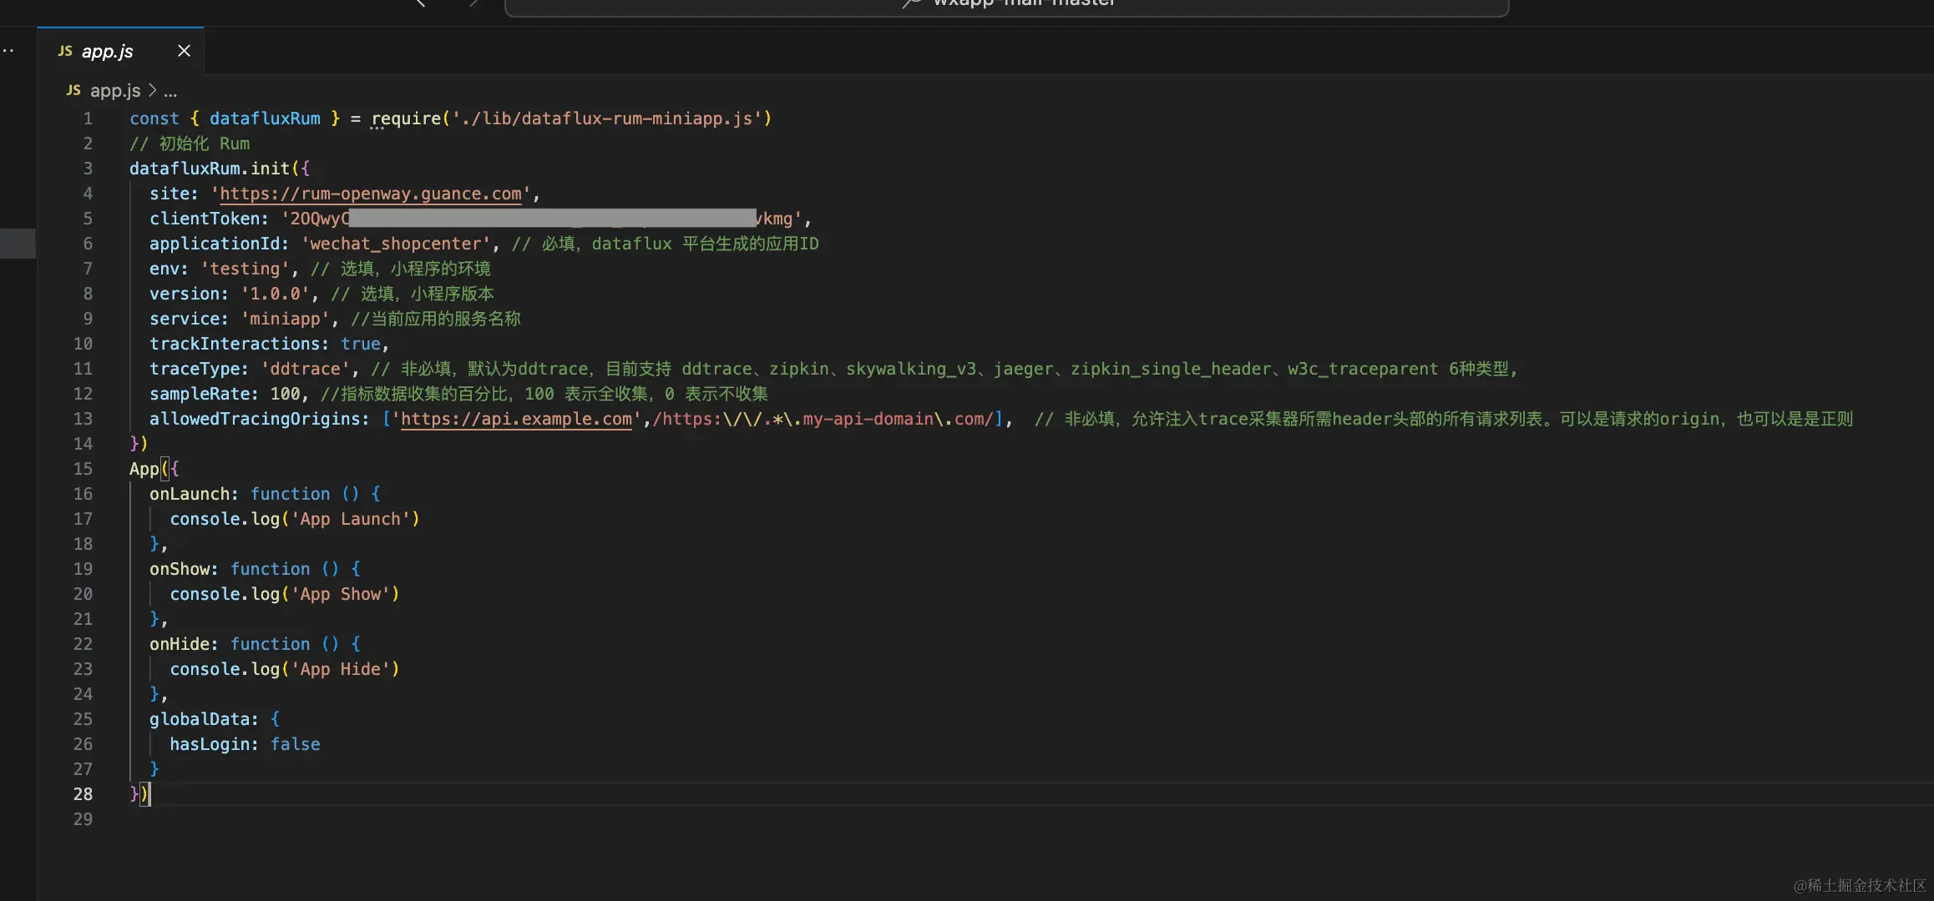Click the breadcrumb chevron after app.js
Screen dimensions: 1934x901
(152, 90)
